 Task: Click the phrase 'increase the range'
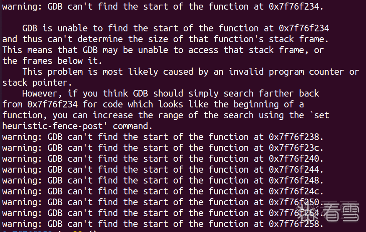click(x=138, y=115)
